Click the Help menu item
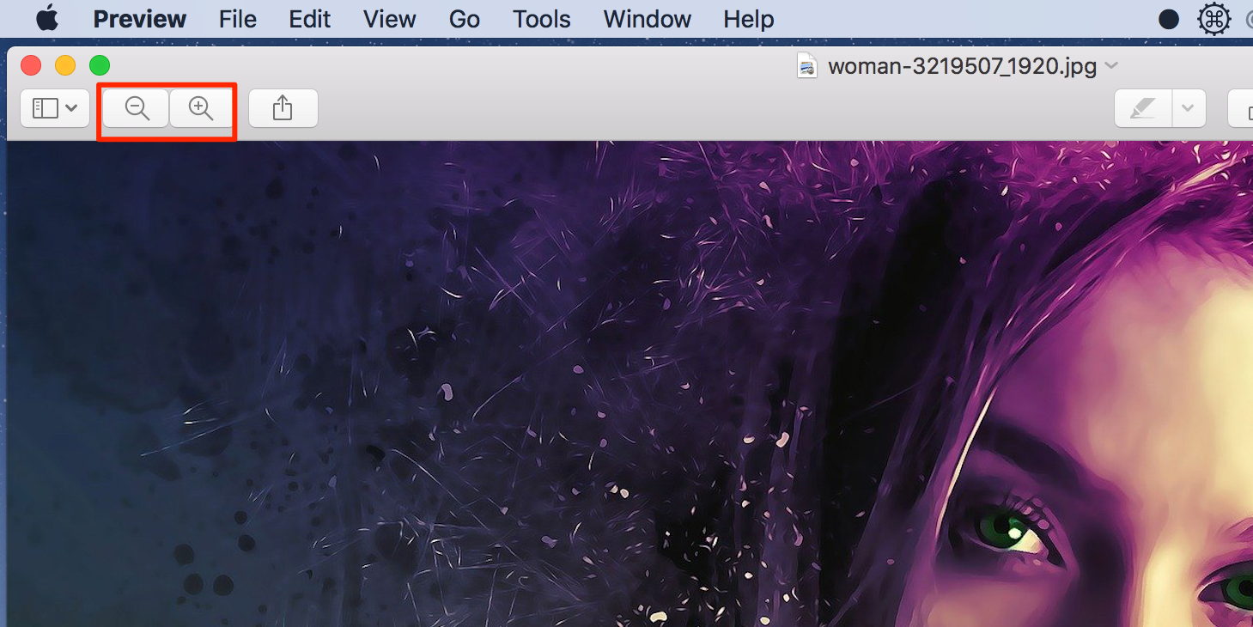1253x627 pixels. coord(747,18)
